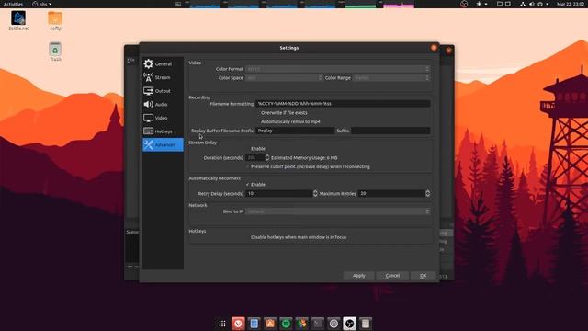Click the Network section heading
Viewport: 588px width, 331px height.
(198, 205)
